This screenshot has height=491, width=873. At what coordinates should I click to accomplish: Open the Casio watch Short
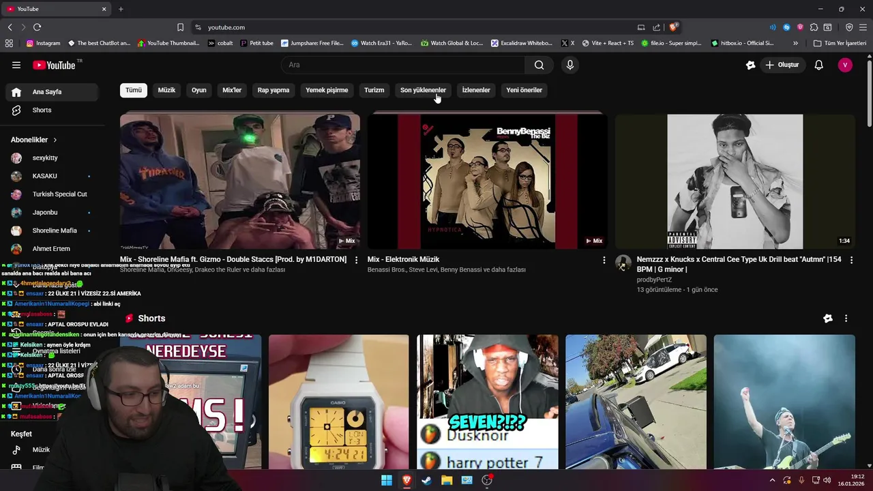point(339,402)
